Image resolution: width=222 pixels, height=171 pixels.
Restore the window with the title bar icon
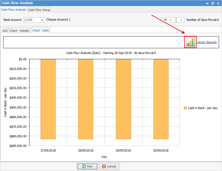(x=213, y=3)
